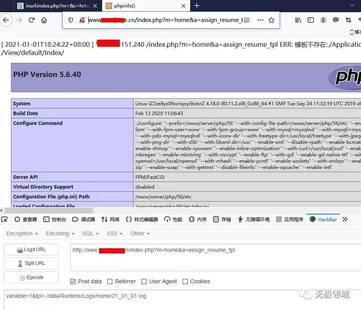Select 'Configuration File (php.ini) Path' label
The height and width of the screenshot is (310, 361).
[51, 197]
